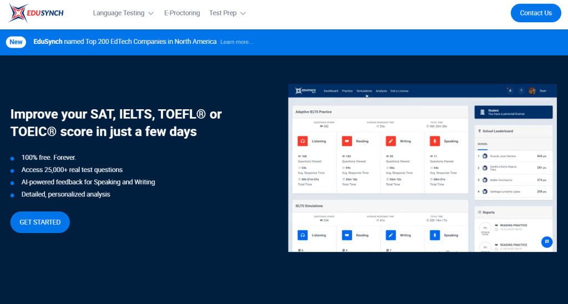Click the EduSynch logo in the site header
Screen dimensions: 568x304
tap(36, 13)
